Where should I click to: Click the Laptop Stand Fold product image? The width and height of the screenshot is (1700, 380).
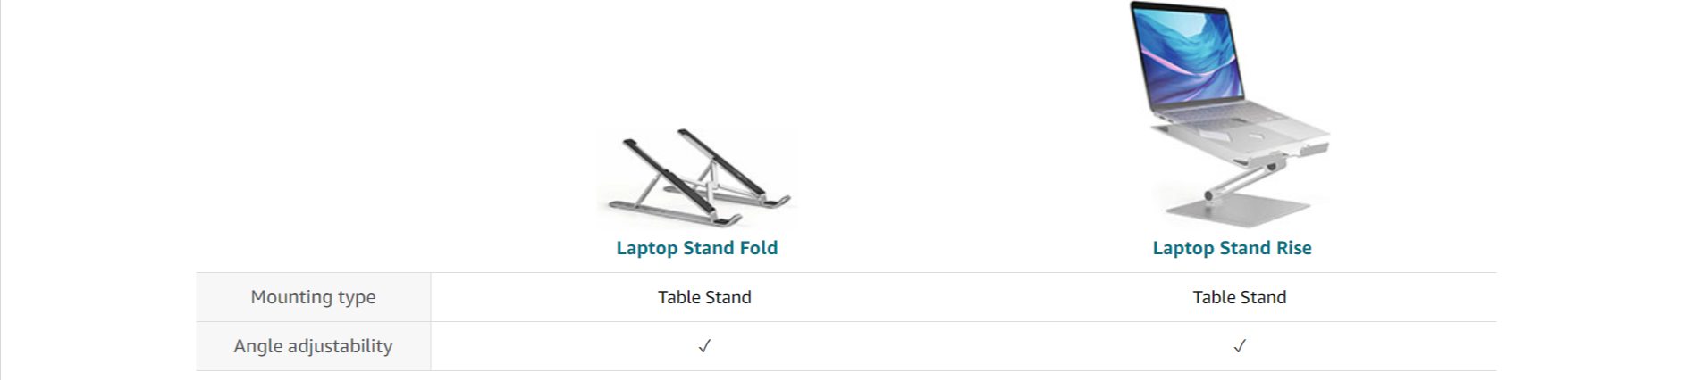pos(697,178)
